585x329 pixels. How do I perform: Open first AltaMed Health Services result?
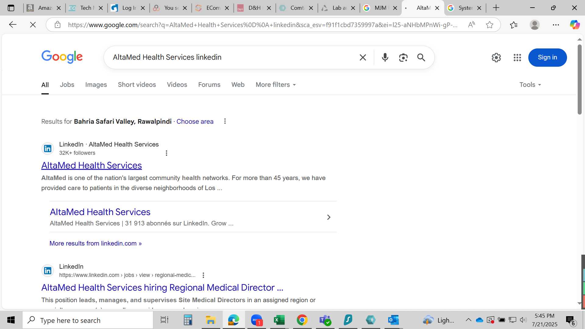coord(92,165)
